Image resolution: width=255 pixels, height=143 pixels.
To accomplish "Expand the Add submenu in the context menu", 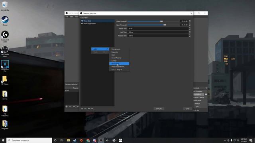I will coord(100,49).
